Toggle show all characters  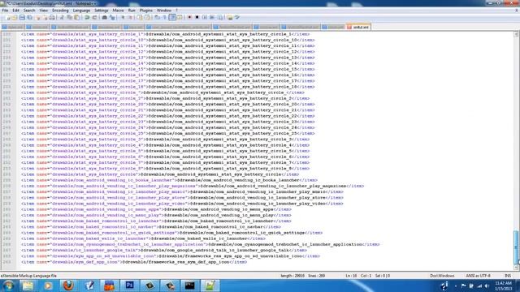[164, 17]
